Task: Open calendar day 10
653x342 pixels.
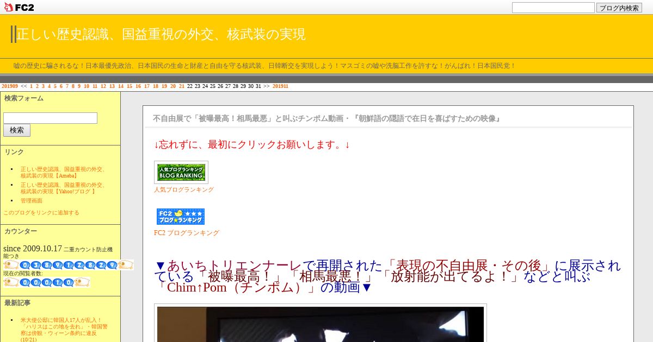Action: pyautogui.click(x=87, y=86)
